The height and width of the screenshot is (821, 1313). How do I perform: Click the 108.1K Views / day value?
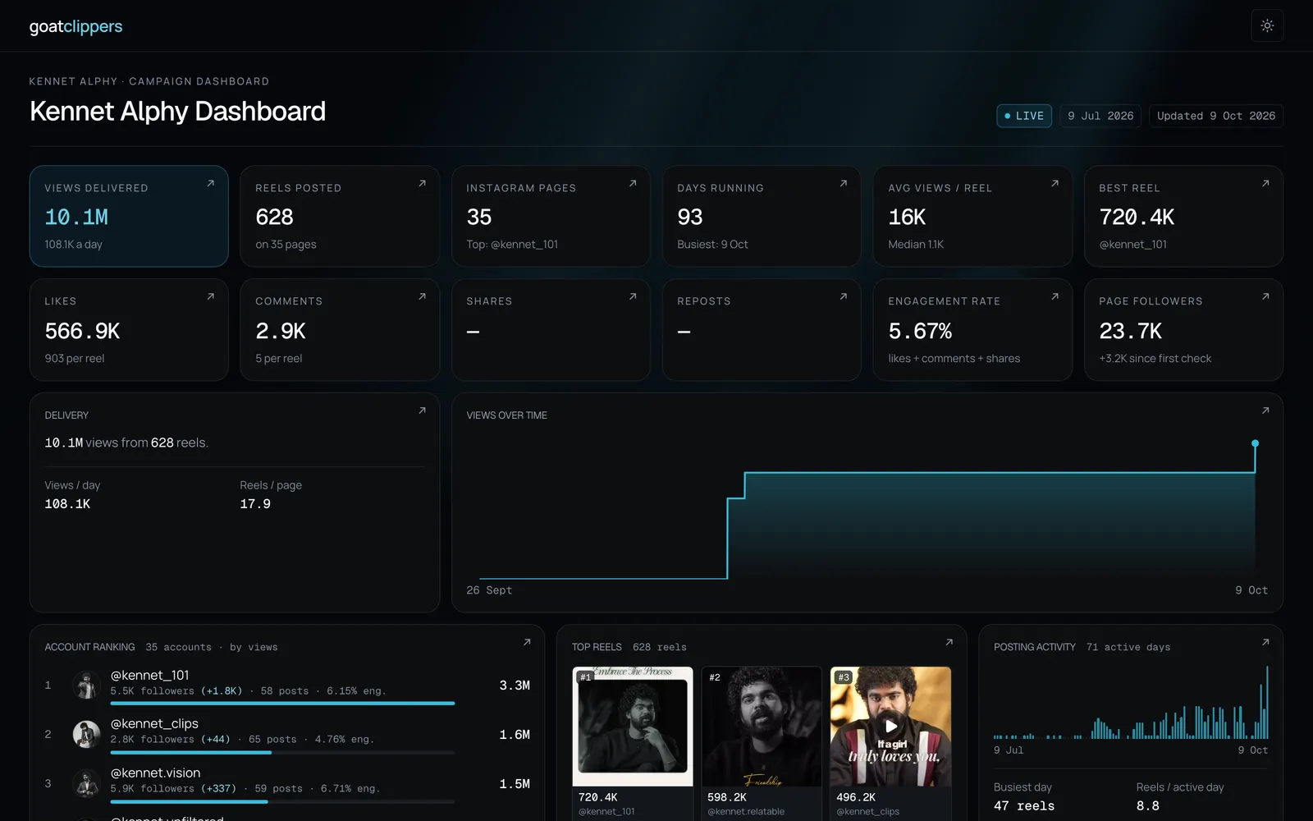pyautogui.click(x=67, y=504)
